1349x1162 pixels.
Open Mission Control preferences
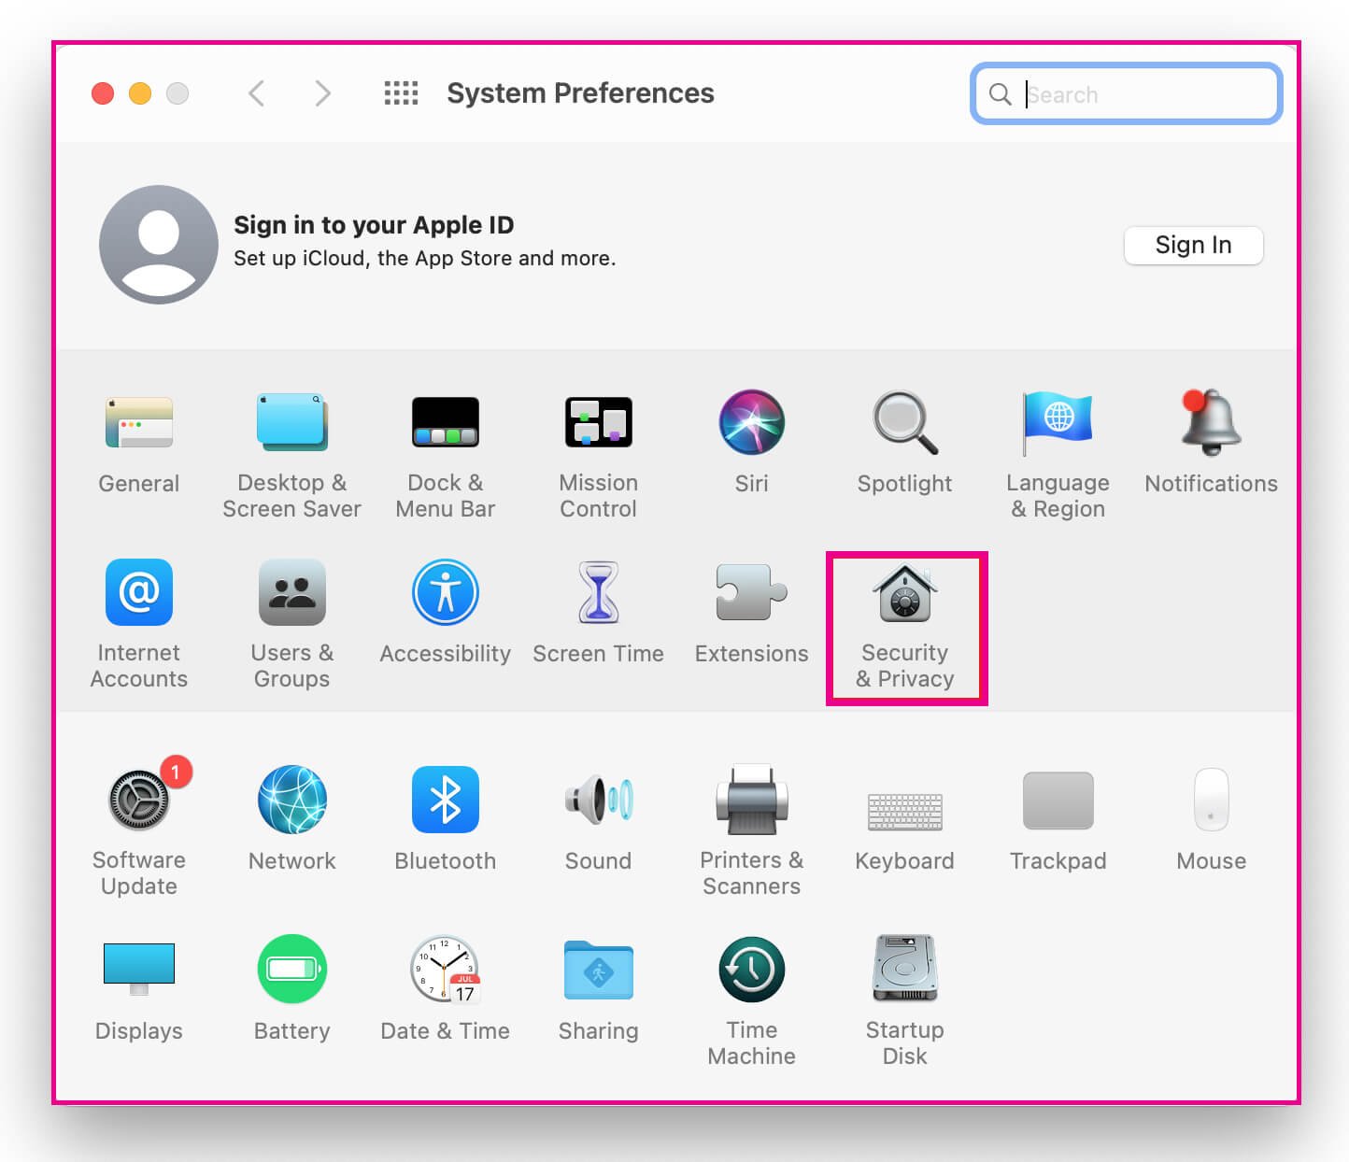click(x=598, y=439)
